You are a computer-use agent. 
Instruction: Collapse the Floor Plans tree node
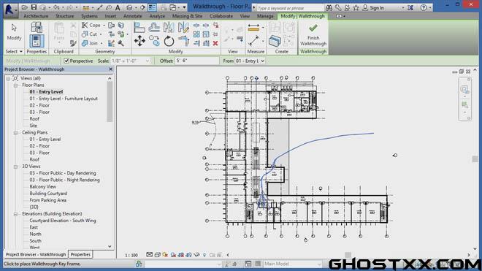coord(15,85)
